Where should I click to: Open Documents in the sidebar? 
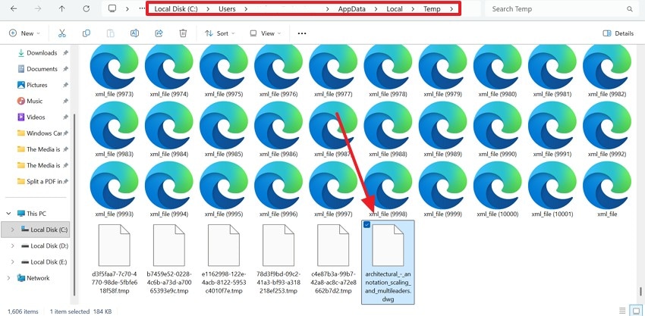42,69
